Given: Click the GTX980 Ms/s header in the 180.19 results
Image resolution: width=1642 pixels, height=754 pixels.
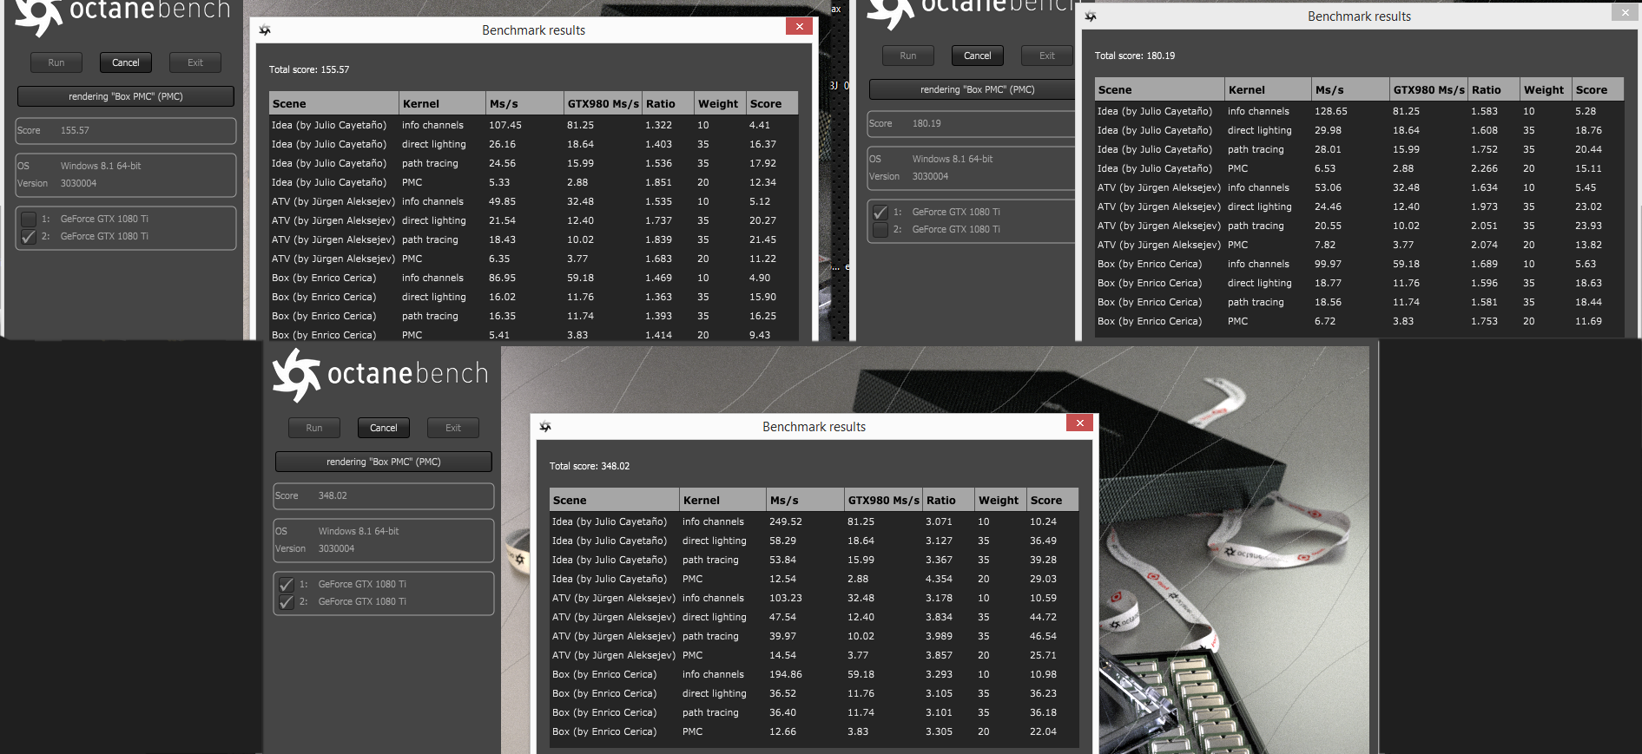Looking at the screenshot, I should coord(1429,89).
